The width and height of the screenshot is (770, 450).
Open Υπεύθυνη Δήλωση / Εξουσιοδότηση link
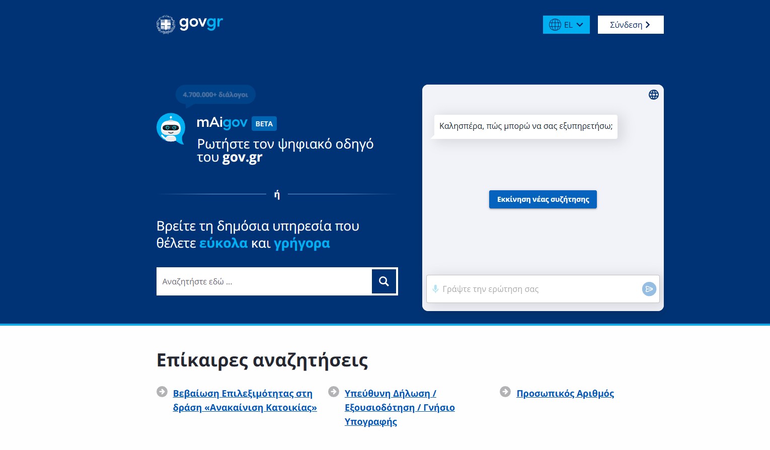pyautogui.click(x=400, y=408)
